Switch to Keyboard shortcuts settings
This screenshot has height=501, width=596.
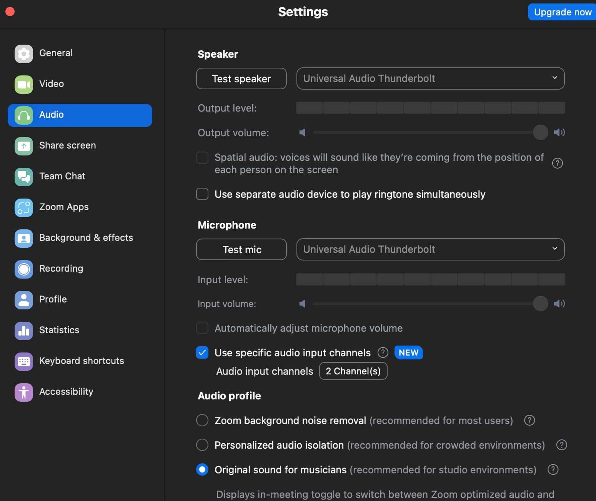82,361
